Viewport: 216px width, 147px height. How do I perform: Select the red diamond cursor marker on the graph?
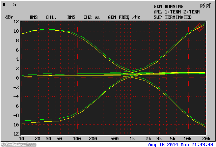pyautogui.click(x=200, y=27)
